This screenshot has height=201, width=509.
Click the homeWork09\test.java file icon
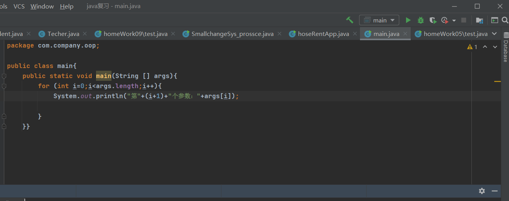(98, 34)
